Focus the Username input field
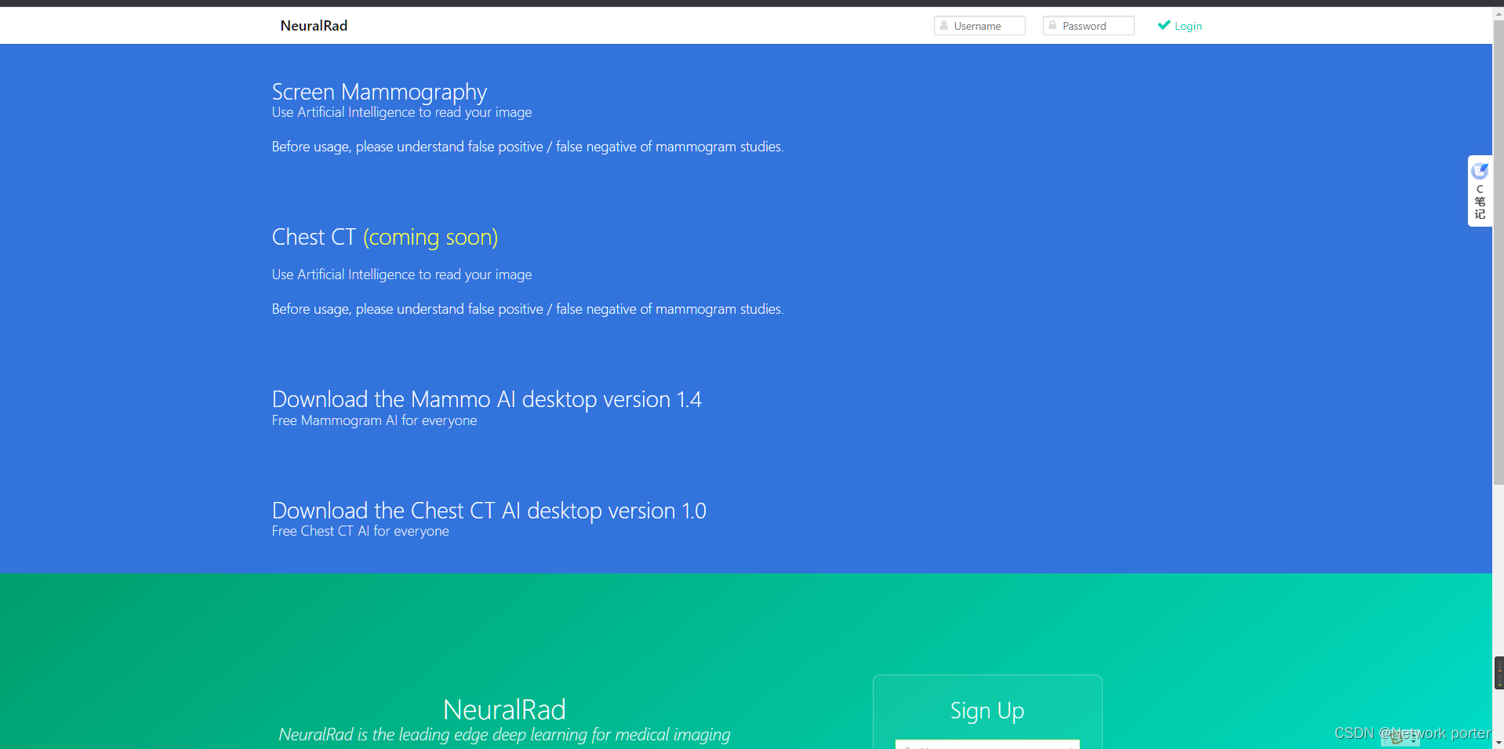Viewport: 1504px width, 749px height. 979,26
